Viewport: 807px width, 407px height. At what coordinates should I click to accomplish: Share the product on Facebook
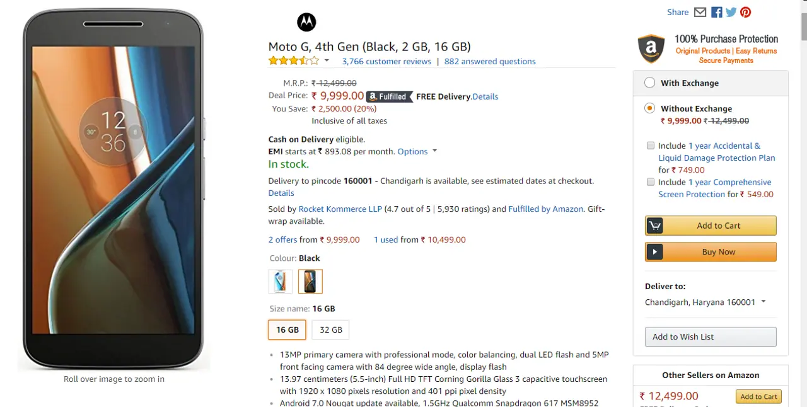716,12
